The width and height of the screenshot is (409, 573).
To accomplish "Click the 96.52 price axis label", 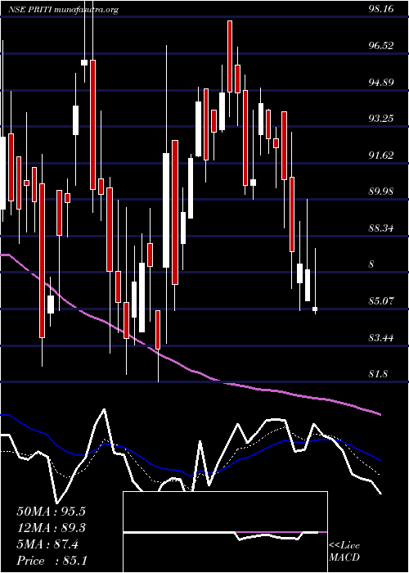I will click(381, 45).
